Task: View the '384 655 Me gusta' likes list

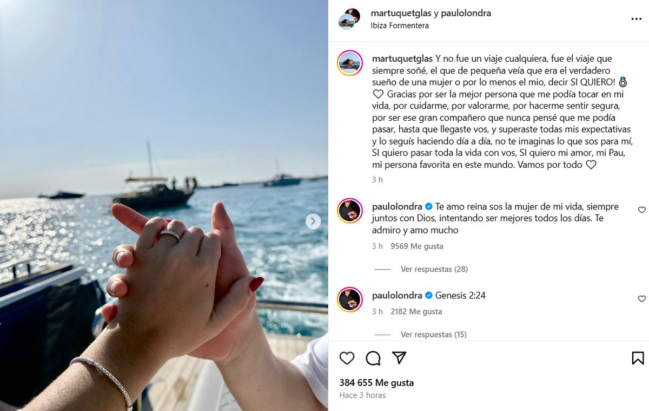Action: point(376,382)
